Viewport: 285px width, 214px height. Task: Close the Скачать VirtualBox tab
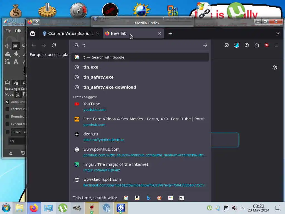(x=97, y=33)
